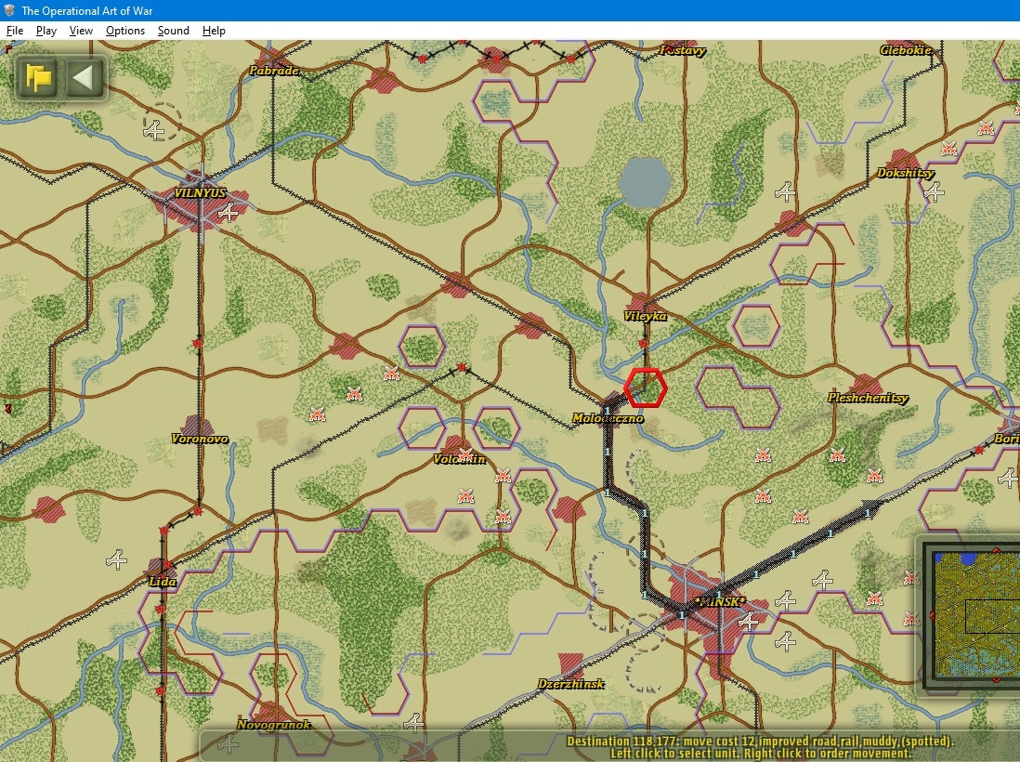Click the battle marker on Volozhin town
The image size is (1020, 762).
(465, 453)
